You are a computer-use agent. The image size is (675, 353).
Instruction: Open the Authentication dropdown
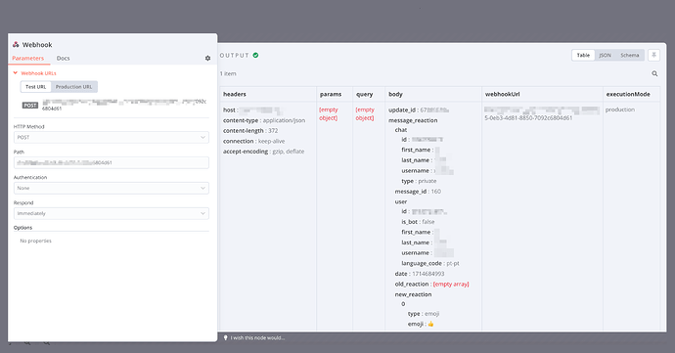tap(112, 188)
